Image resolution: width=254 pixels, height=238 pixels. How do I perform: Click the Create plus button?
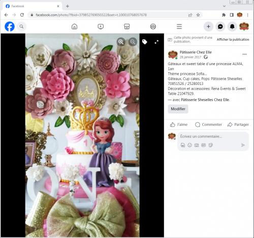click(208, 26)
